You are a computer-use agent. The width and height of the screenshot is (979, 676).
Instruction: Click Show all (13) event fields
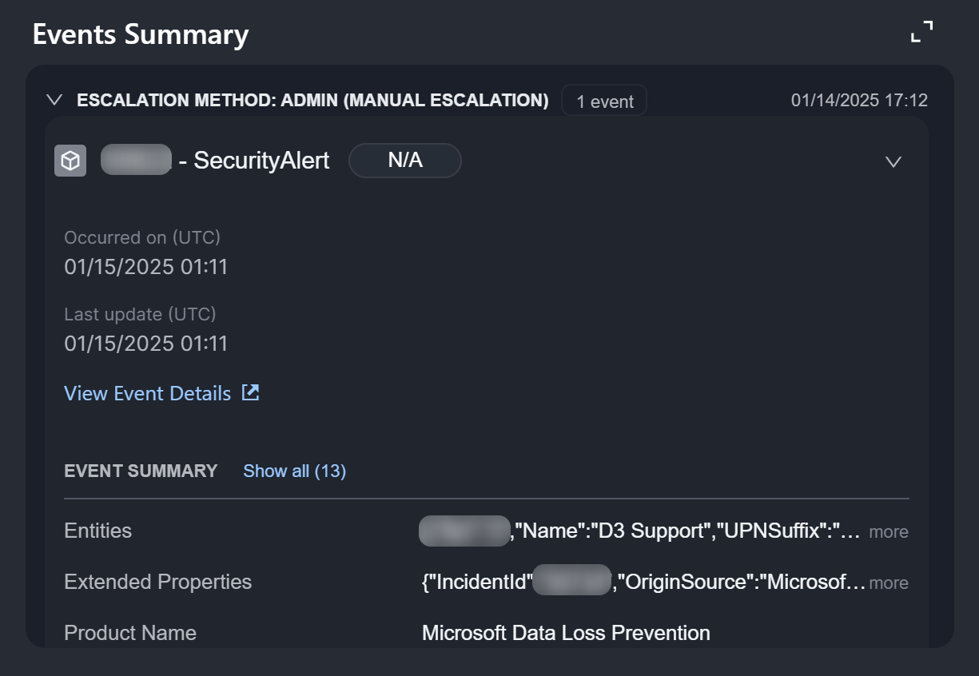[294, 471]
